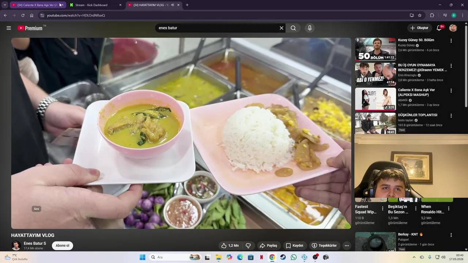The image size is (468, 263).
Task: Open WhatsApp from the taskbar
Action: (294, 257)
